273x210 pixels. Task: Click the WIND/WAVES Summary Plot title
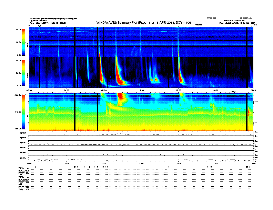pos(144,23)
